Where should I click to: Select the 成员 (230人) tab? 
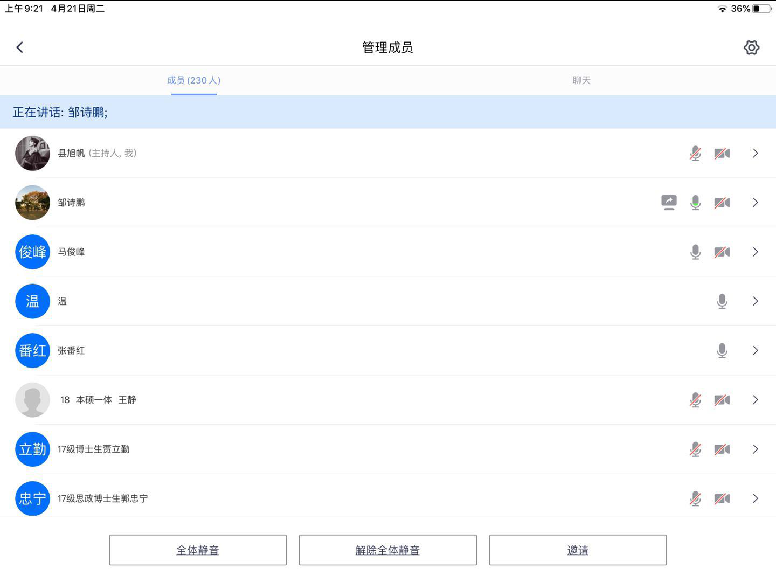(193, 80)
